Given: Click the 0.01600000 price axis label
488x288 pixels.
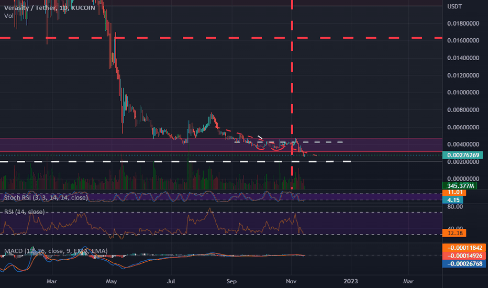Looking at the screenshot, I should click(463, 40).
